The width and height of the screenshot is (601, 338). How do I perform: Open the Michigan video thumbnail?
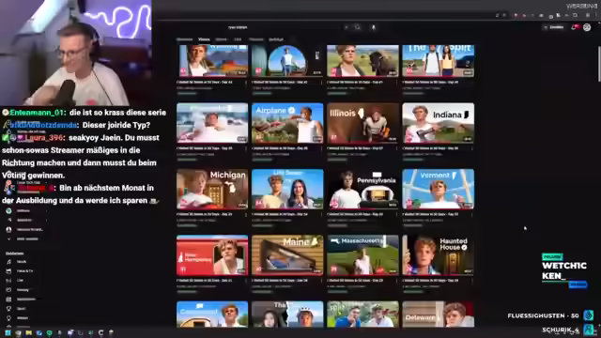[x=212, y=189]
